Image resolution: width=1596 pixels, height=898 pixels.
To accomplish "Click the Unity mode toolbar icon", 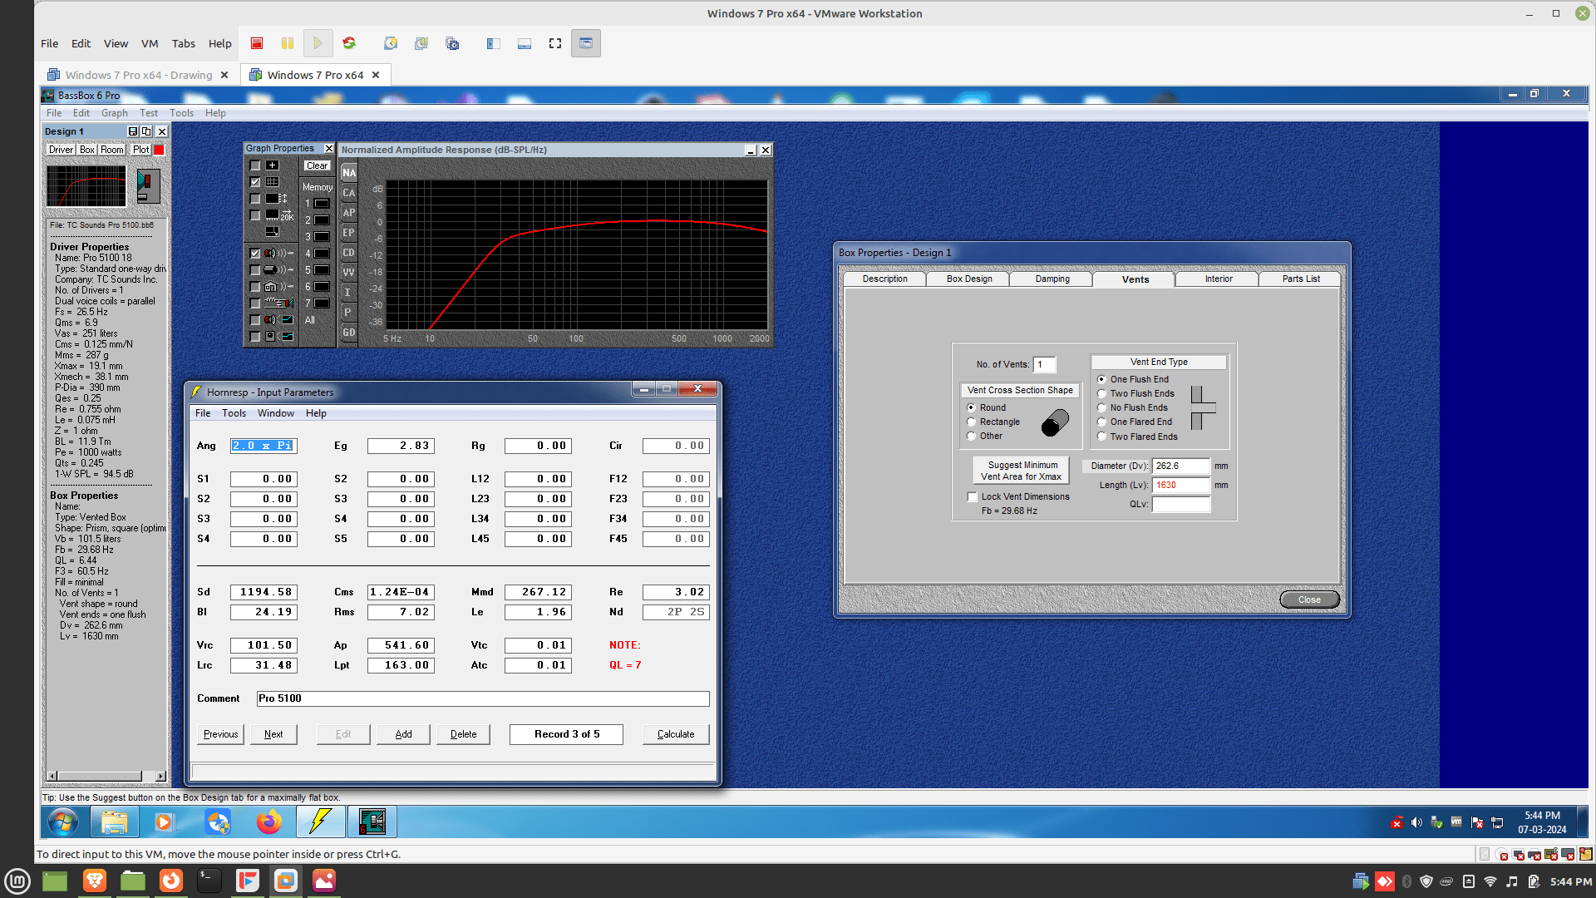I will 586,43.
